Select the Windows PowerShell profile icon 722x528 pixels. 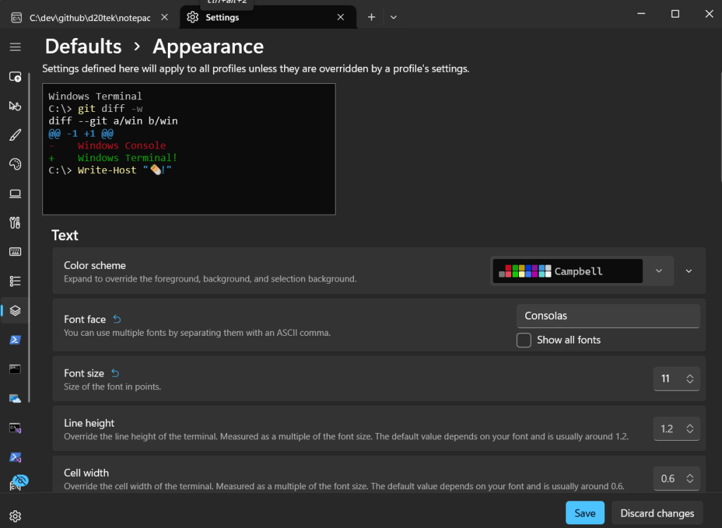click(x=15, y=340)
